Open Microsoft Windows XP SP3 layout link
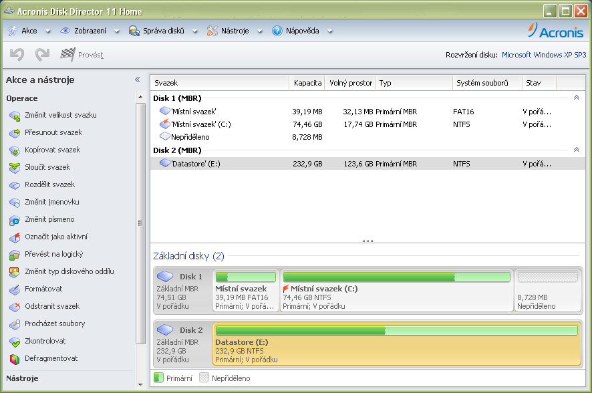This screenshot has width=592, height=393. 544,55
